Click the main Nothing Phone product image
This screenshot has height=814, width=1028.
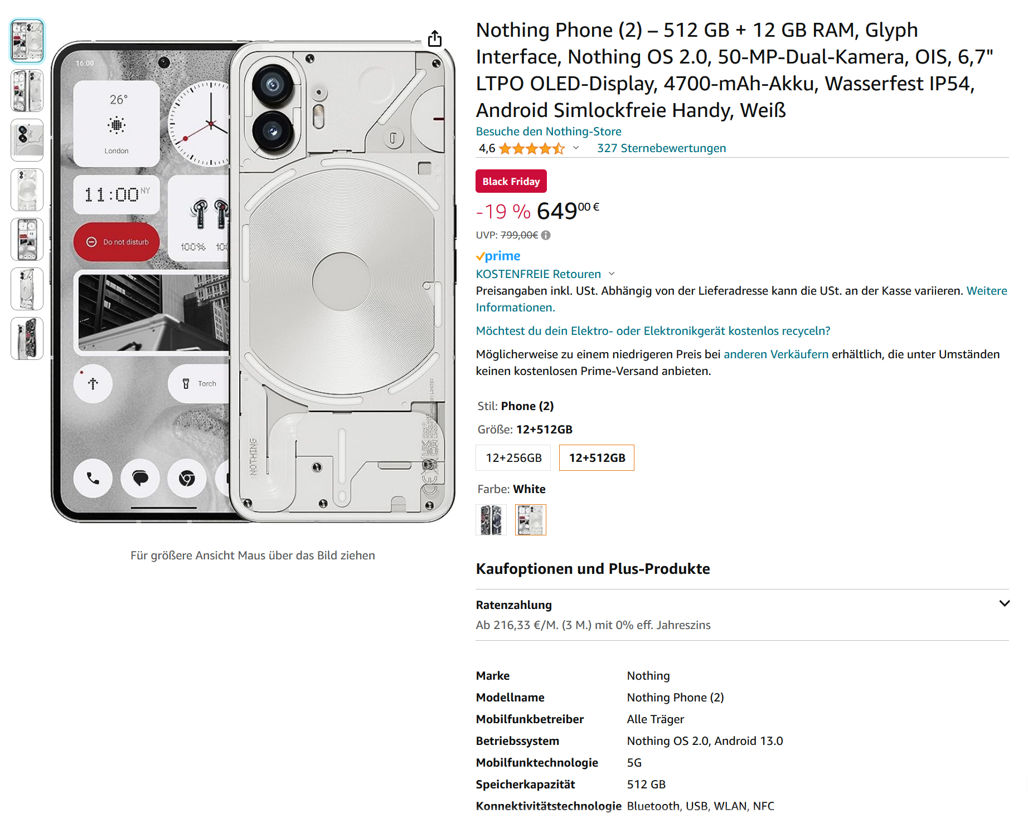[x=253, y=281]
